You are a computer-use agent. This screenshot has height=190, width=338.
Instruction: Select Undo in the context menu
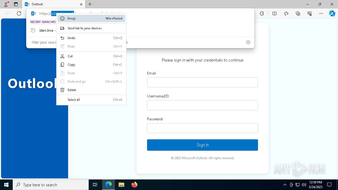91,38
